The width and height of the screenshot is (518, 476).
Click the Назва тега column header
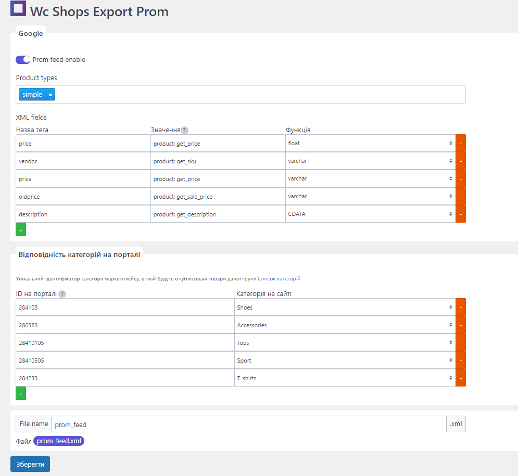[x=32, y=130]
